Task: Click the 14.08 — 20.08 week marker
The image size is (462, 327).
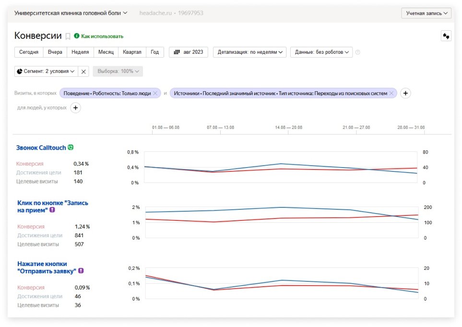Action: point(288,128)
